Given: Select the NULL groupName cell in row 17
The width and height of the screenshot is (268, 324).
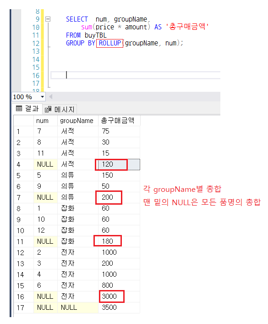Looking at the screenshot, I should (x=78, y=307).
